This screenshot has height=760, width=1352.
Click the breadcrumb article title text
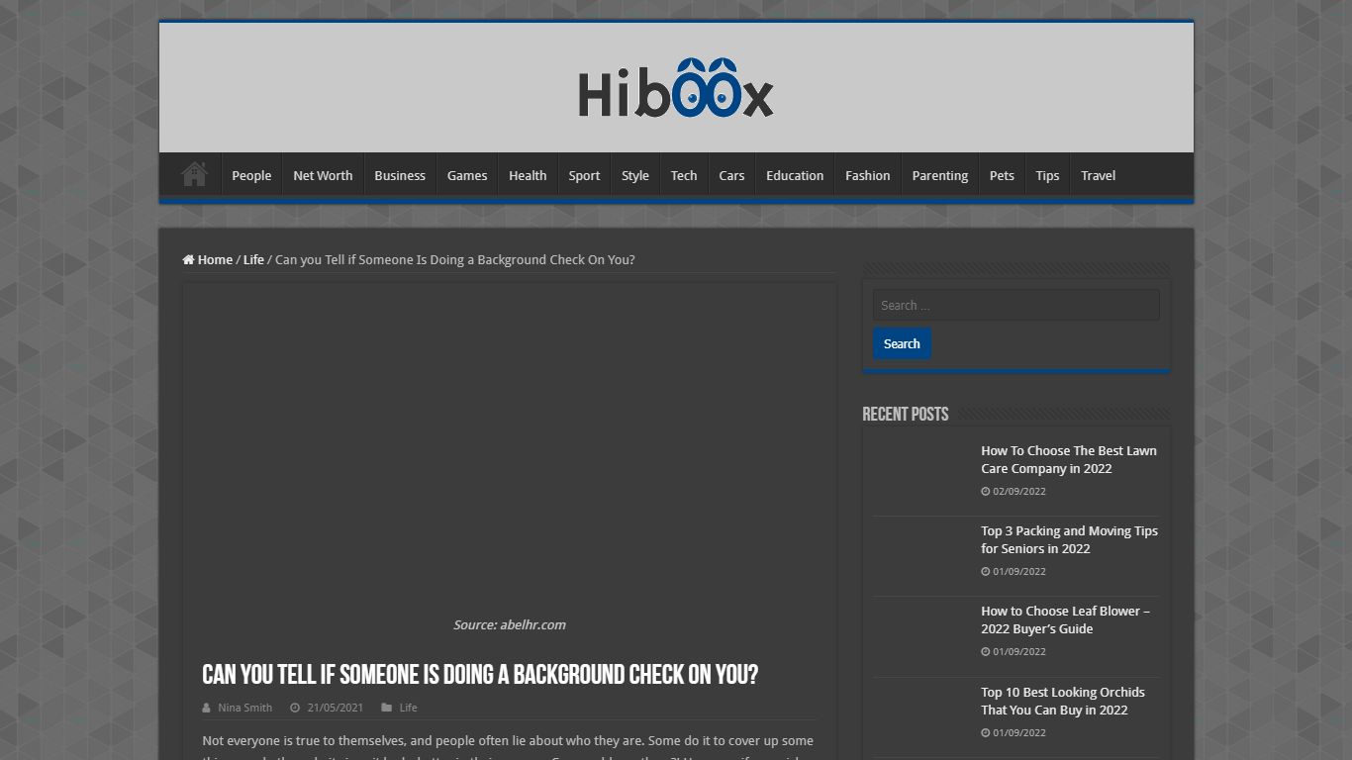[455, 259]
